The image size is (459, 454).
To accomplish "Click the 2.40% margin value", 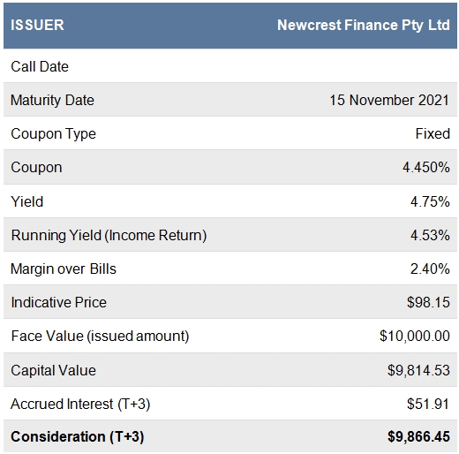I will (430, 269).
